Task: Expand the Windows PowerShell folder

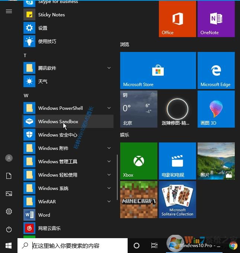Action: pyautogui.click(x=109, y=108)
